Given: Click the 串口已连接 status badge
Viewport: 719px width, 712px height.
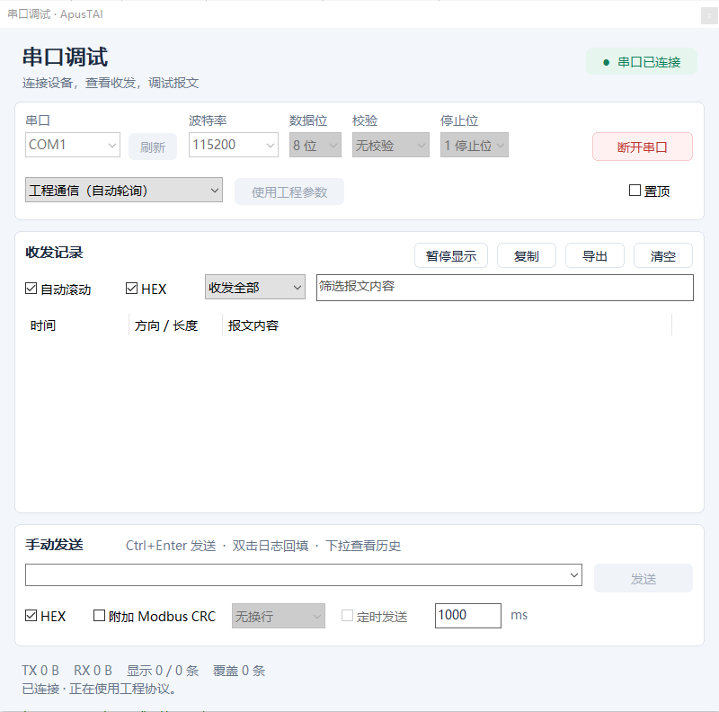Looking at the screenshot, I should point(642,61).
